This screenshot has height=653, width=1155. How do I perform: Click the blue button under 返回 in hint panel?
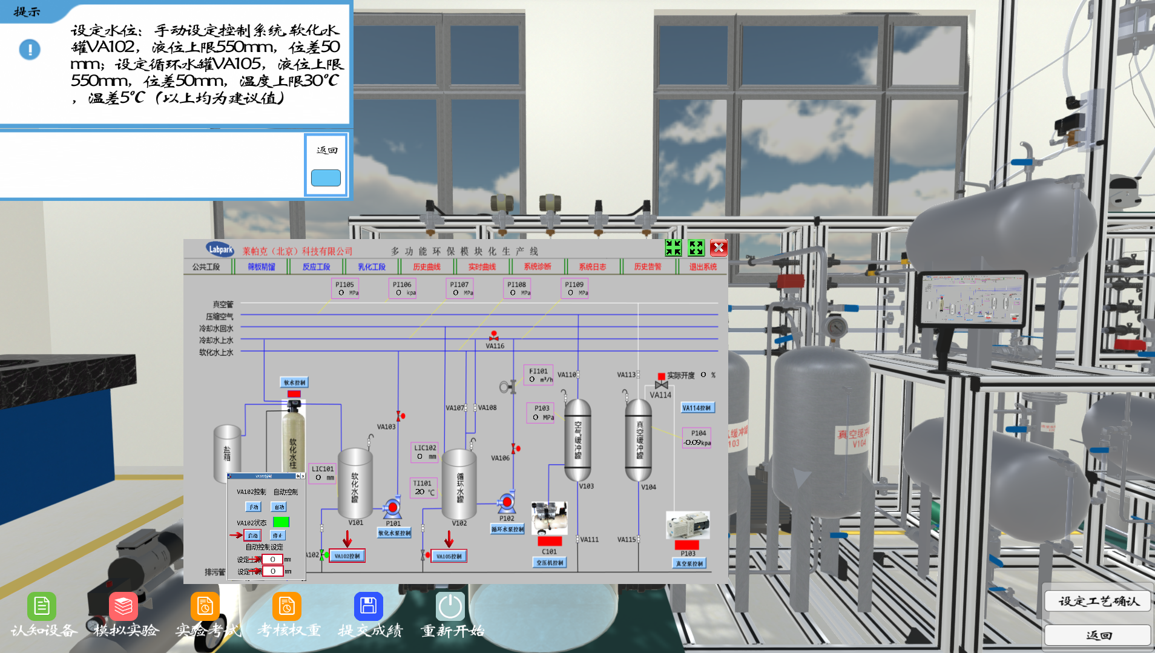pos(326,178)
